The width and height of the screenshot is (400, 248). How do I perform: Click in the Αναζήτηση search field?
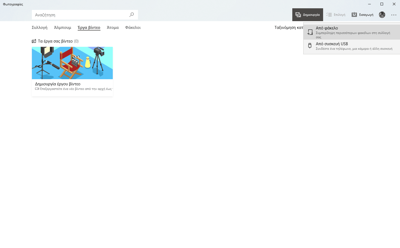coord(80,15)
